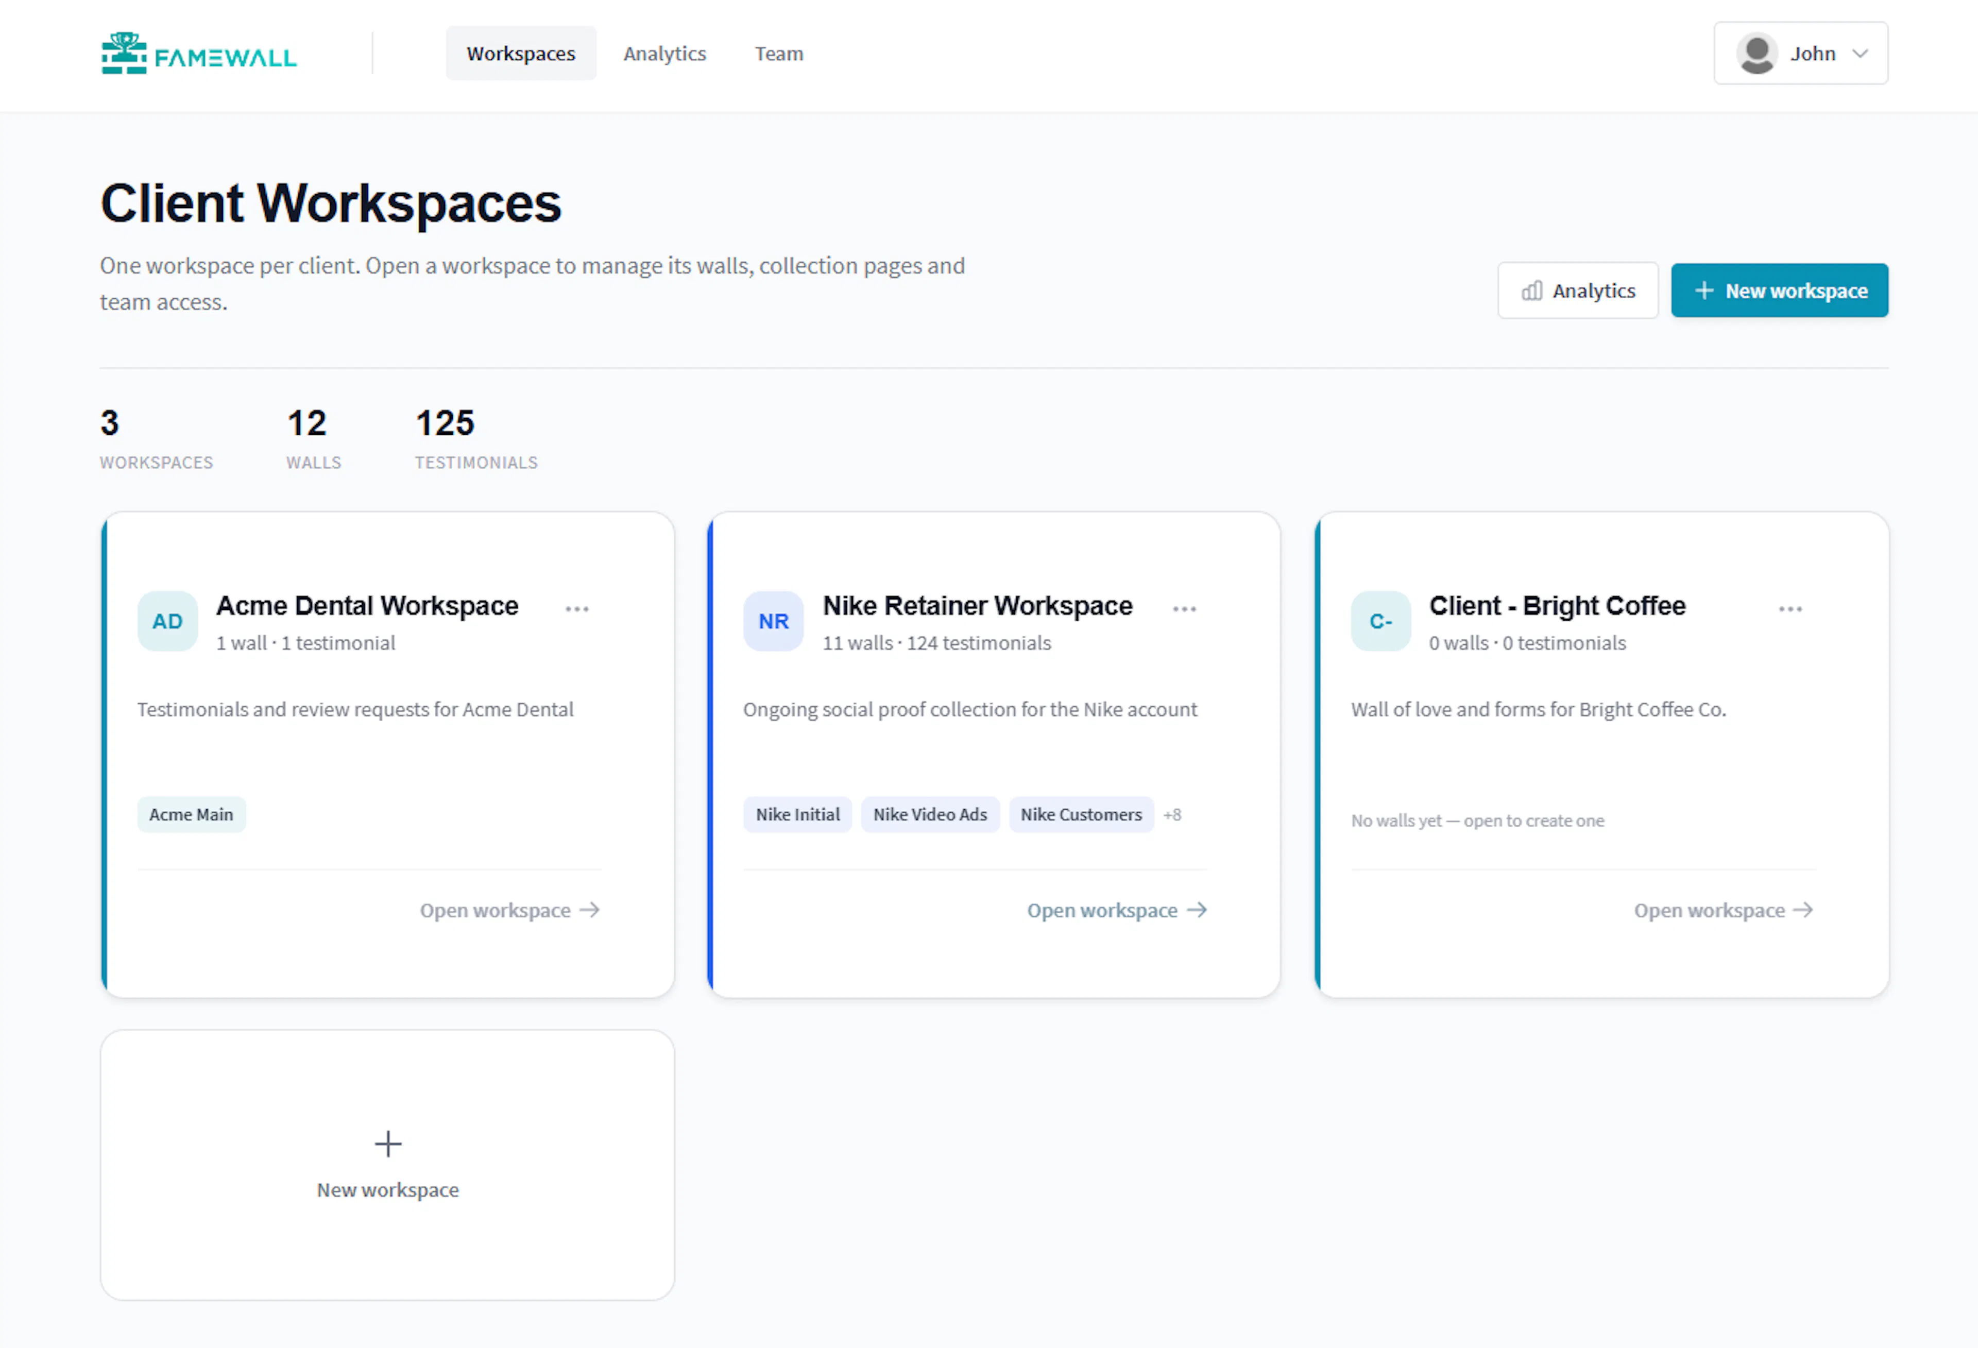
Task: Open the John account dropdown
Action: [x=1801, y=54]
